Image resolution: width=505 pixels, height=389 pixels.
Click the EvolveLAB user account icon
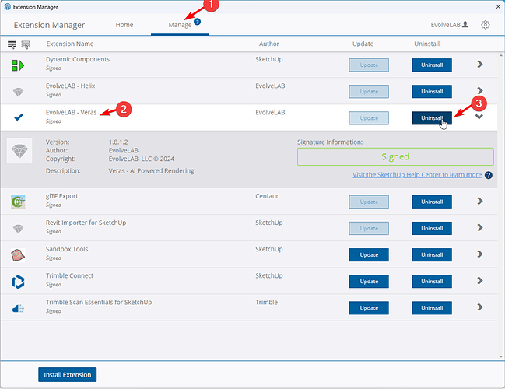465,24
